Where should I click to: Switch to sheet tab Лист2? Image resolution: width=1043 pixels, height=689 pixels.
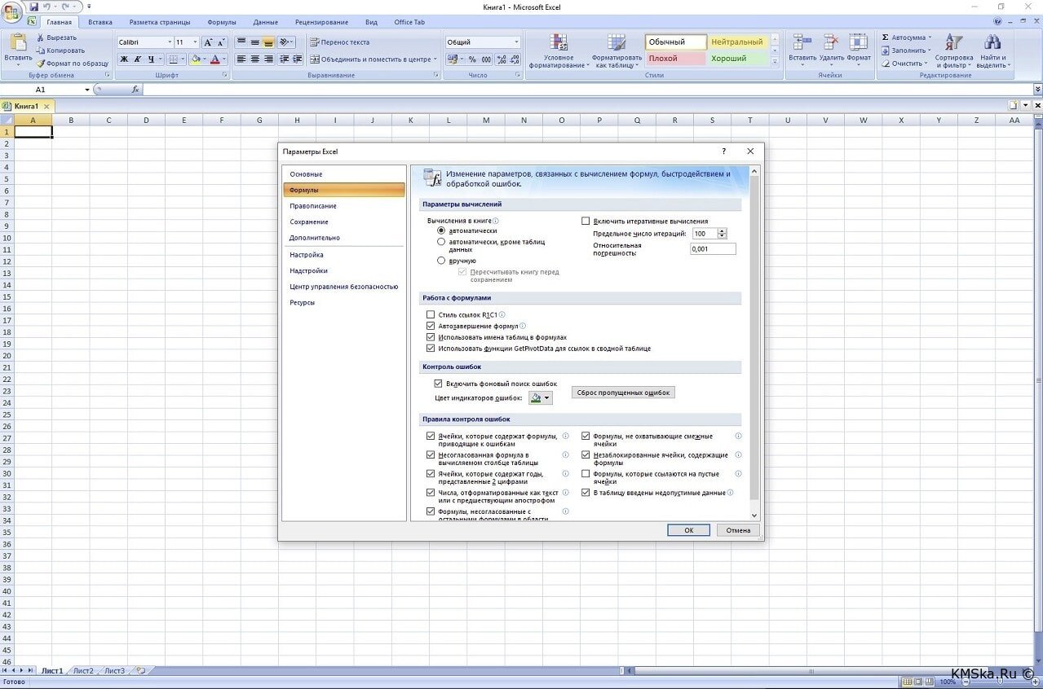pos(83,671)
